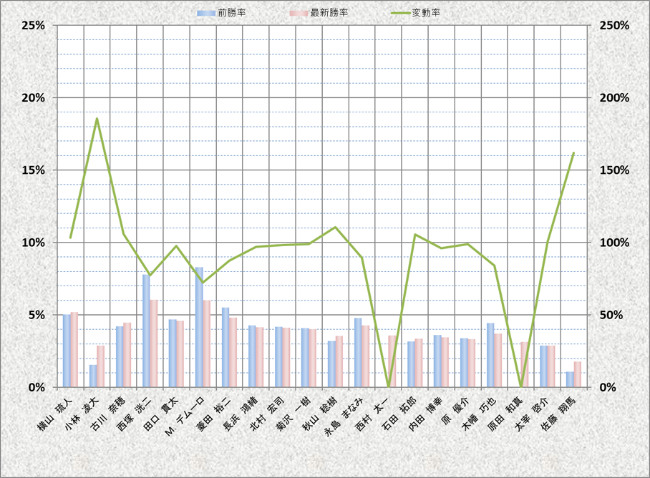
Task: Select the pink 最新勝率 bar for 小林 凌大
Action: (x=101, y=366)
